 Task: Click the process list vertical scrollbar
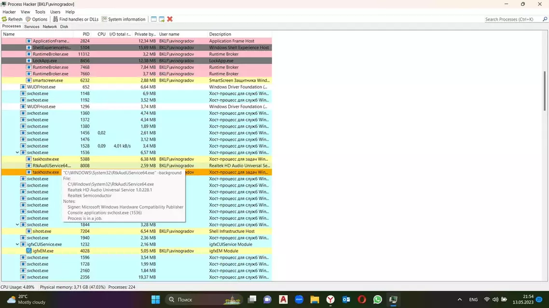[545, 91]
